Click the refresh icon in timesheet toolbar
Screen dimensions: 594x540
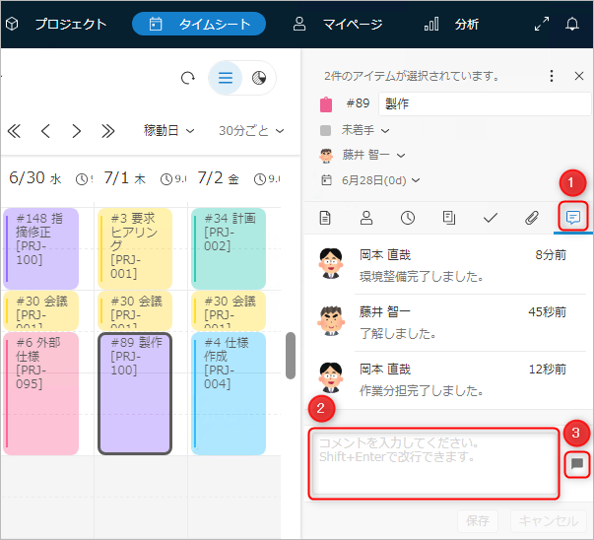click(x=188, y=79)
